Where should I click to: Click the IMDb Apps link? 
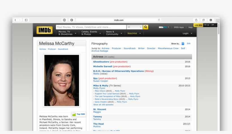click(x=179, y=27)
